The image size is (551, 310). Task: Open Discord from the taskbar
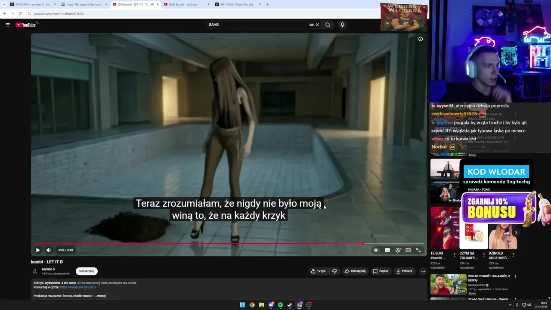(x=271, y=305)
